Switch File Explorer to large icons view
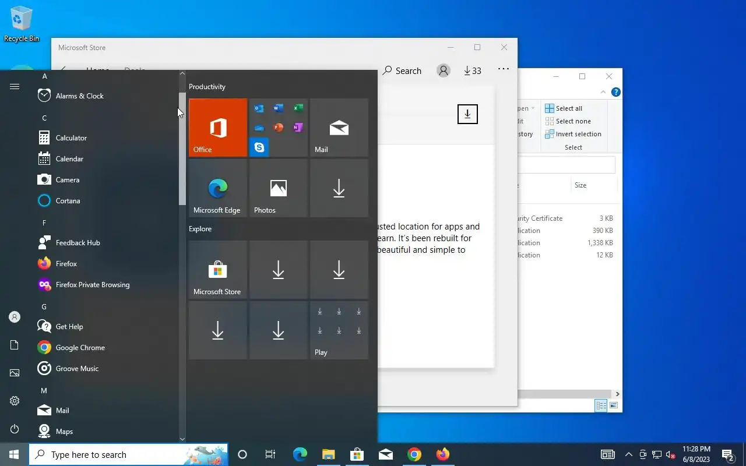Viewport: 746px width, 466px height. 613,405
